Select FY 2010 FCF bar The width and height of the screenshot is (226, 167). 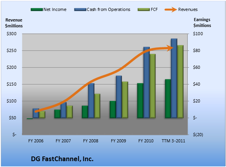[x=152, y=86]
